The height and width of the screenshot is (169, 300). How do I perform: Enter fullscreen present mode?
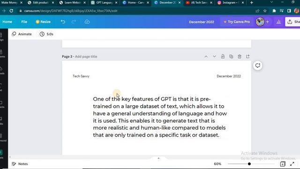pos(292,164)
